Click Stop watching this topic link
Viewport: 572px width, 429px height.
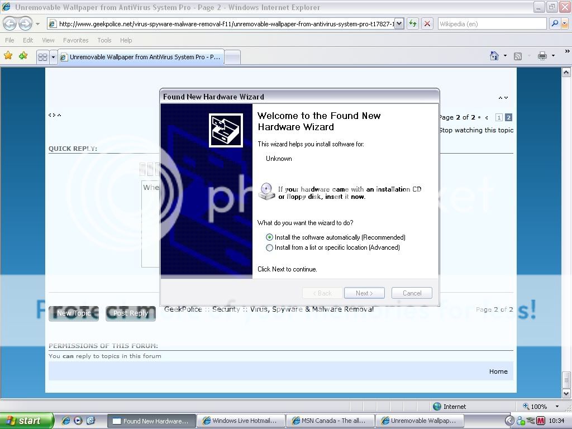tap(476, 130)
